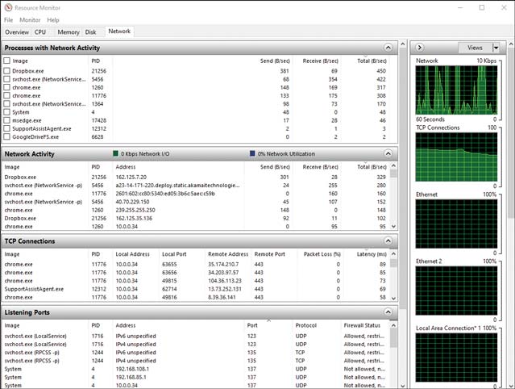
Task: Open the Monitor menu
Action: point(30,20)
